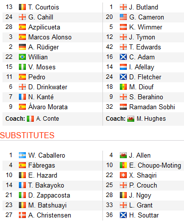
Task: Open coach A. Conte
Action: (x=48, y=119)
